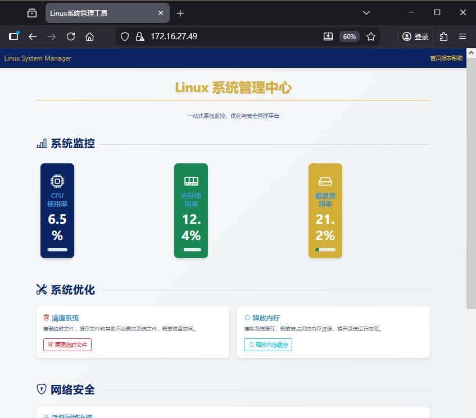Click the disk usage progress bar
476x418 pixels.
click(x=325, y=250)
